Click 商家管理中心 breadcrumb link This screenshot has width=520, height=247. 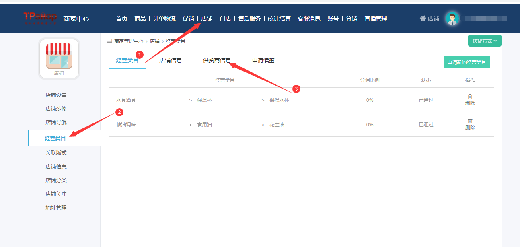[128, 41]
